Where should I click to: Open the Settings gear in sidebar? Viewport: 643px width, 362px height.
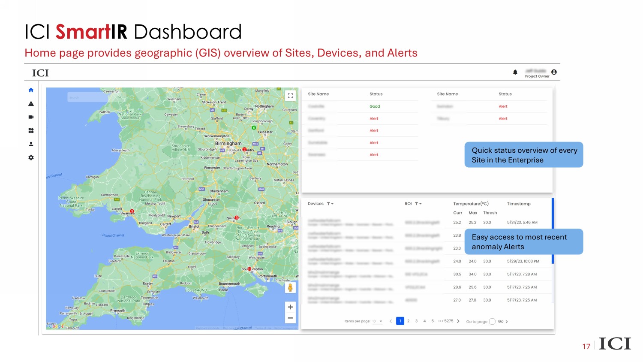pyautogui.click(x=31, y=157)
